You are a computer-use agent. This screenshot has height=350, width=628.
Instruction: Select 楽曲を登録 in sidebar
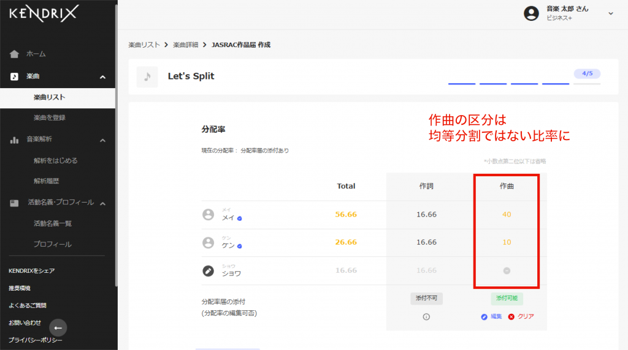coord(50,117)
